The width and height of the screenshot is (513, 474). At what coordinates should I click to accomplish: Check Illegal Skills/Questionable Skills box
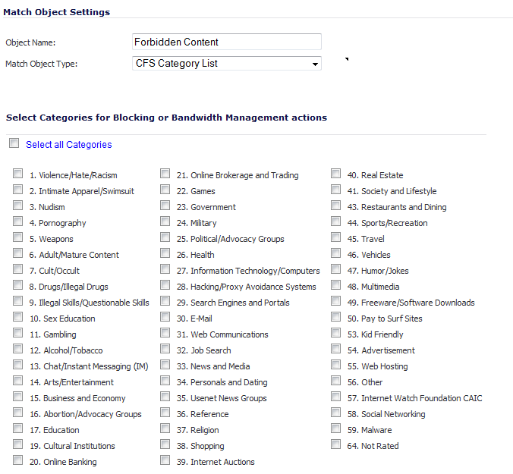pos(17,301)
